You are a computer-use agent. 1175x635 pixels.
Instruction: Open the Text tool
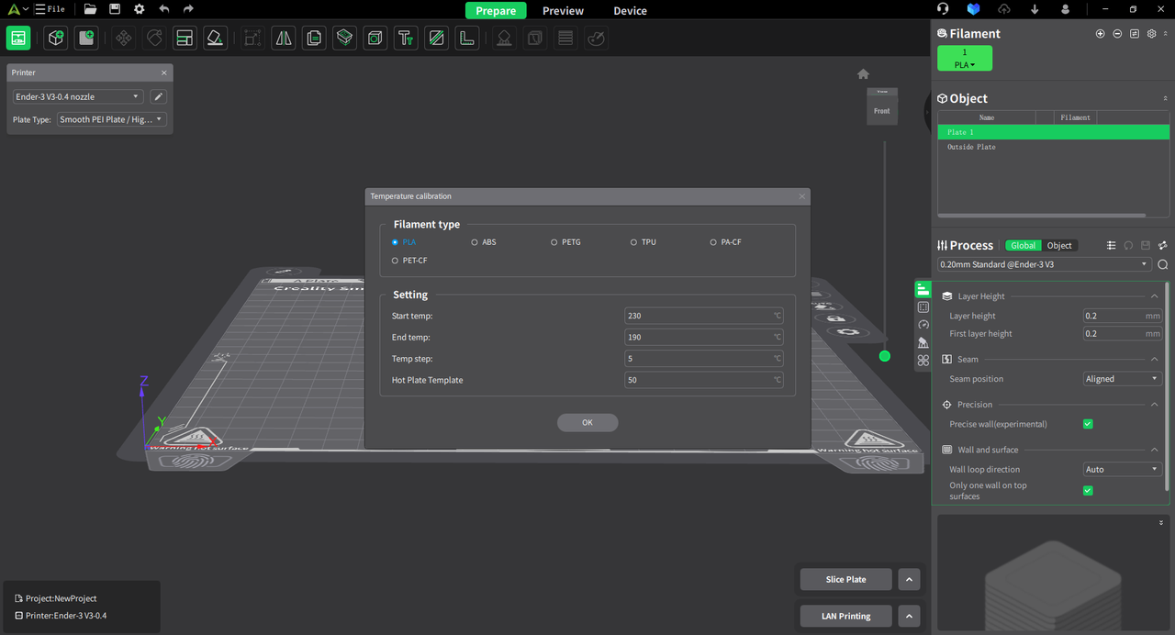pyautogui.click(x=405, y=38)
